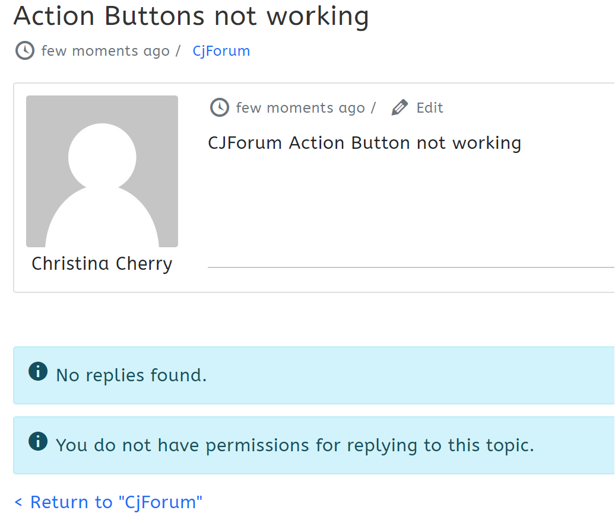Screen dimensions: 615x523
Task: Click the "No replies found." message text
Action: pos(131,375)
